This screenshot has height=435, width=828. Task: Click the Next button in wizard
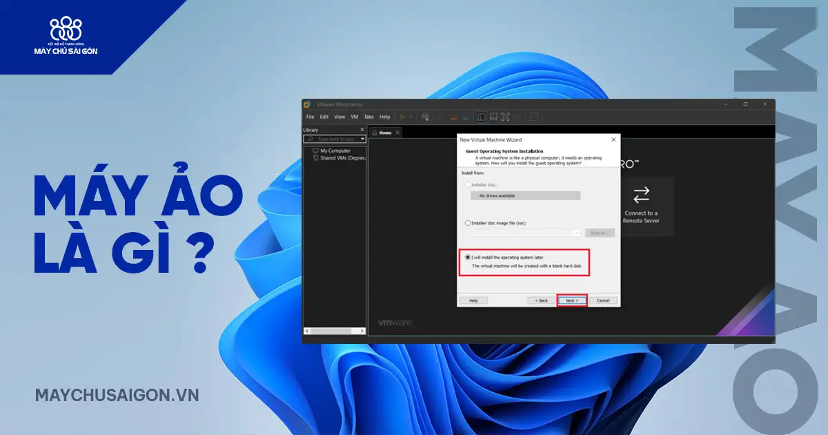point(571,300)
